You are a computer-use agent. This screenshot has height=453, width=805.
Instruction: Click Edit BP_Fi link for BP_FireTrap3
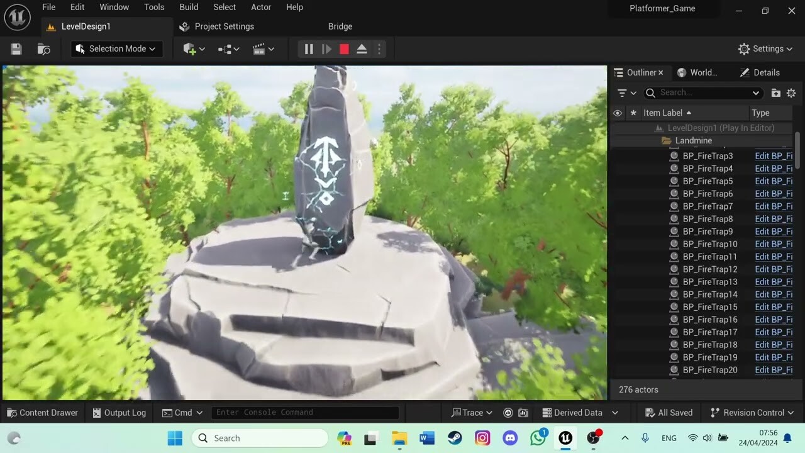click(x=773, y=155)
